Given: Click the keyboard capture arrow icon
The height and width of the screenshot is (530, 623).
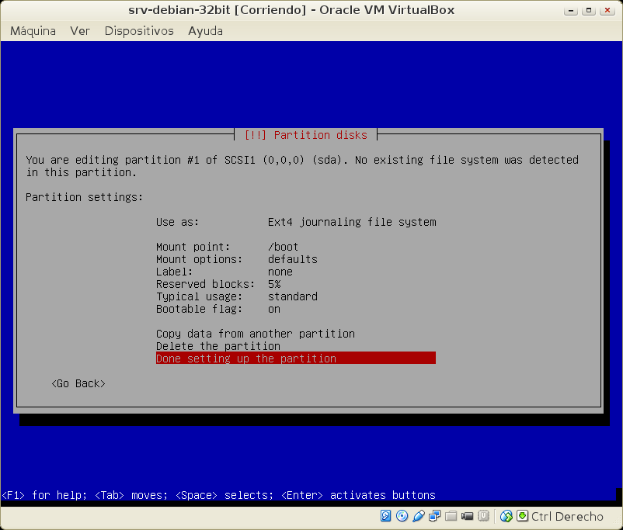Looking at the screenshot, I should pyautogui.click(x=522, y=516).
